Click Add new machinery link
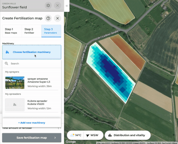This screenshot has height=144, width=178. 32,123
